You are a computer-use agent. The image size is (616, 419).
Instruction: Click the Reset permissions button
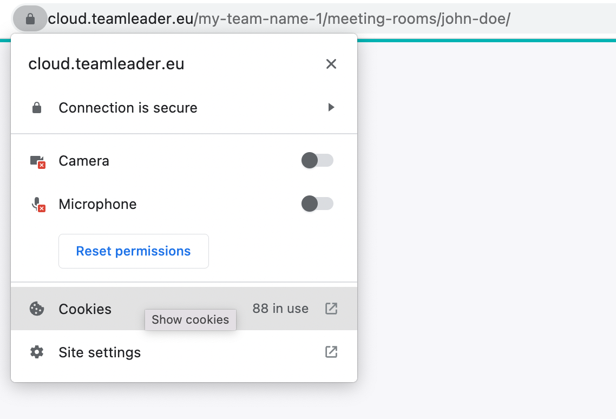pos(134,251)
